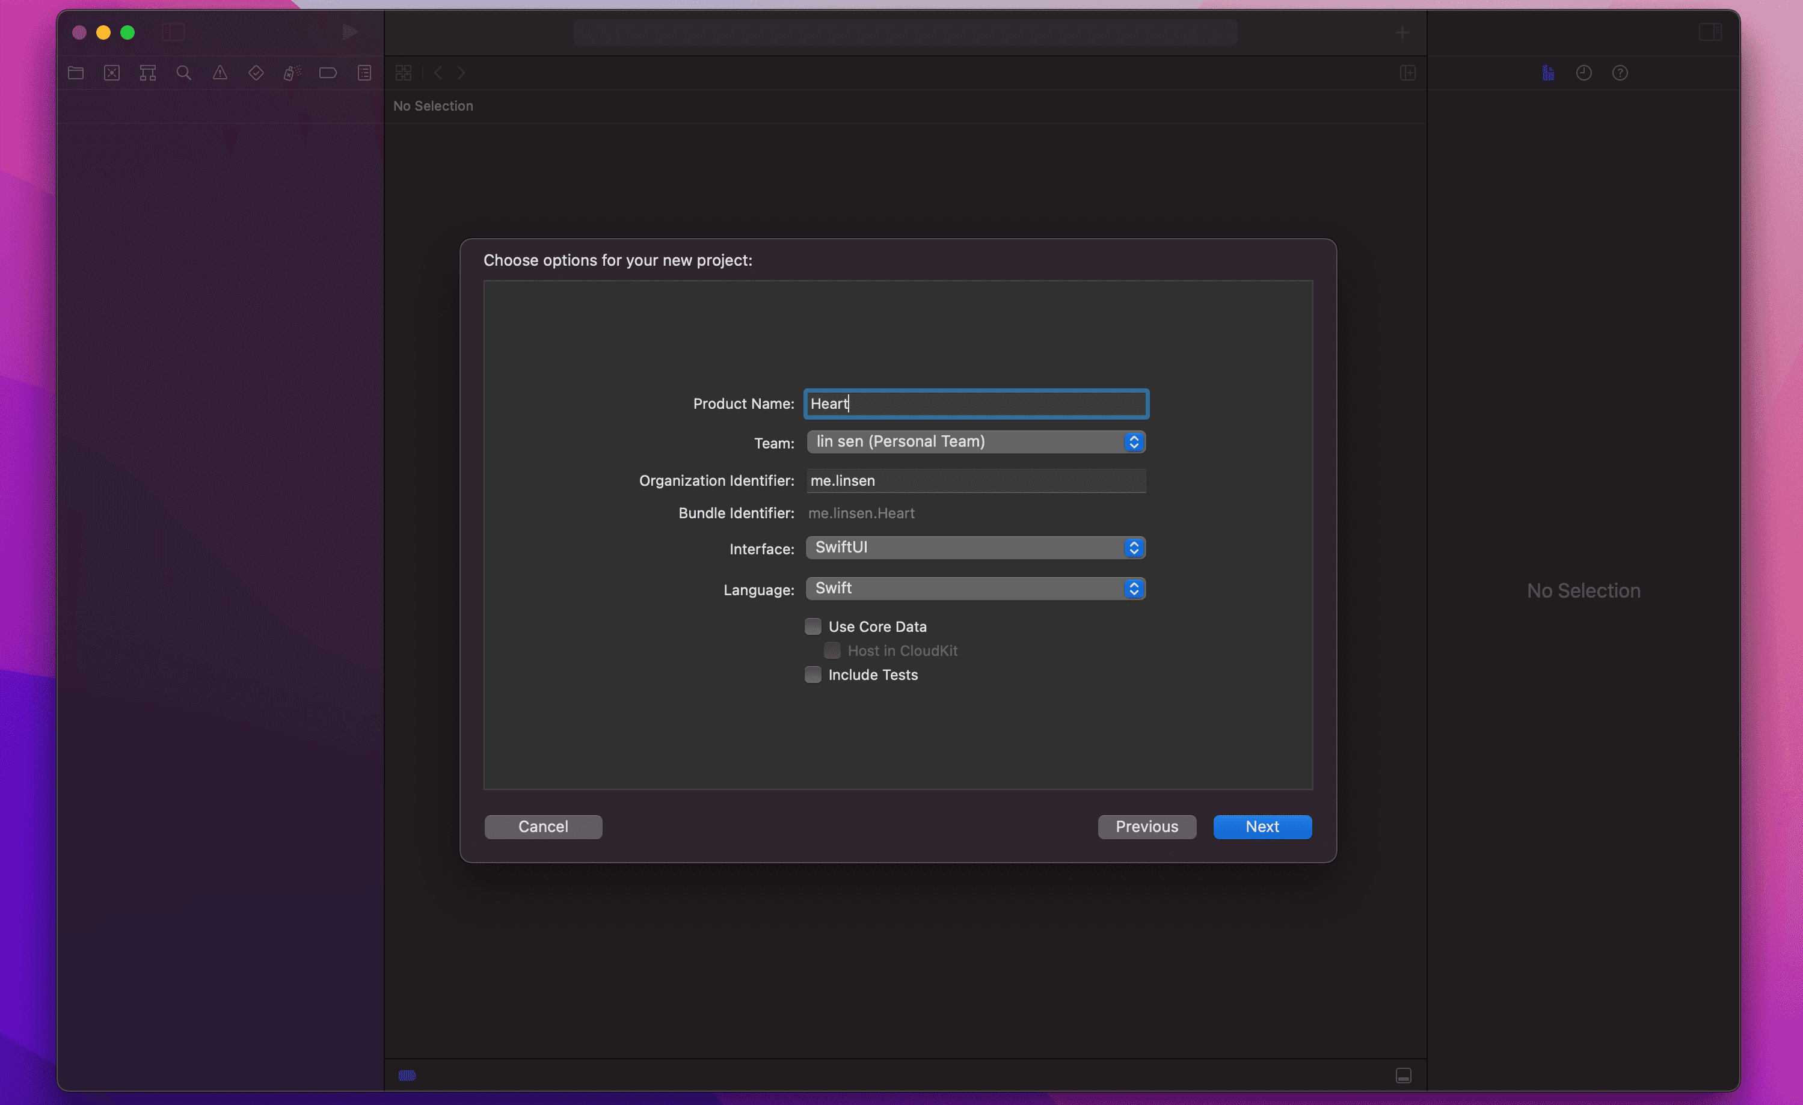1803x1105 pixels.
Task: Toggle the right inspector panel visibility
Action: [1710, 32]
